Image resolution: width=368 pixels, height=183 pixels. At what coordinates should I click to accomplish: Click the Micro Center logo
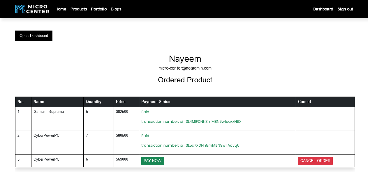[x=32, y=9]
